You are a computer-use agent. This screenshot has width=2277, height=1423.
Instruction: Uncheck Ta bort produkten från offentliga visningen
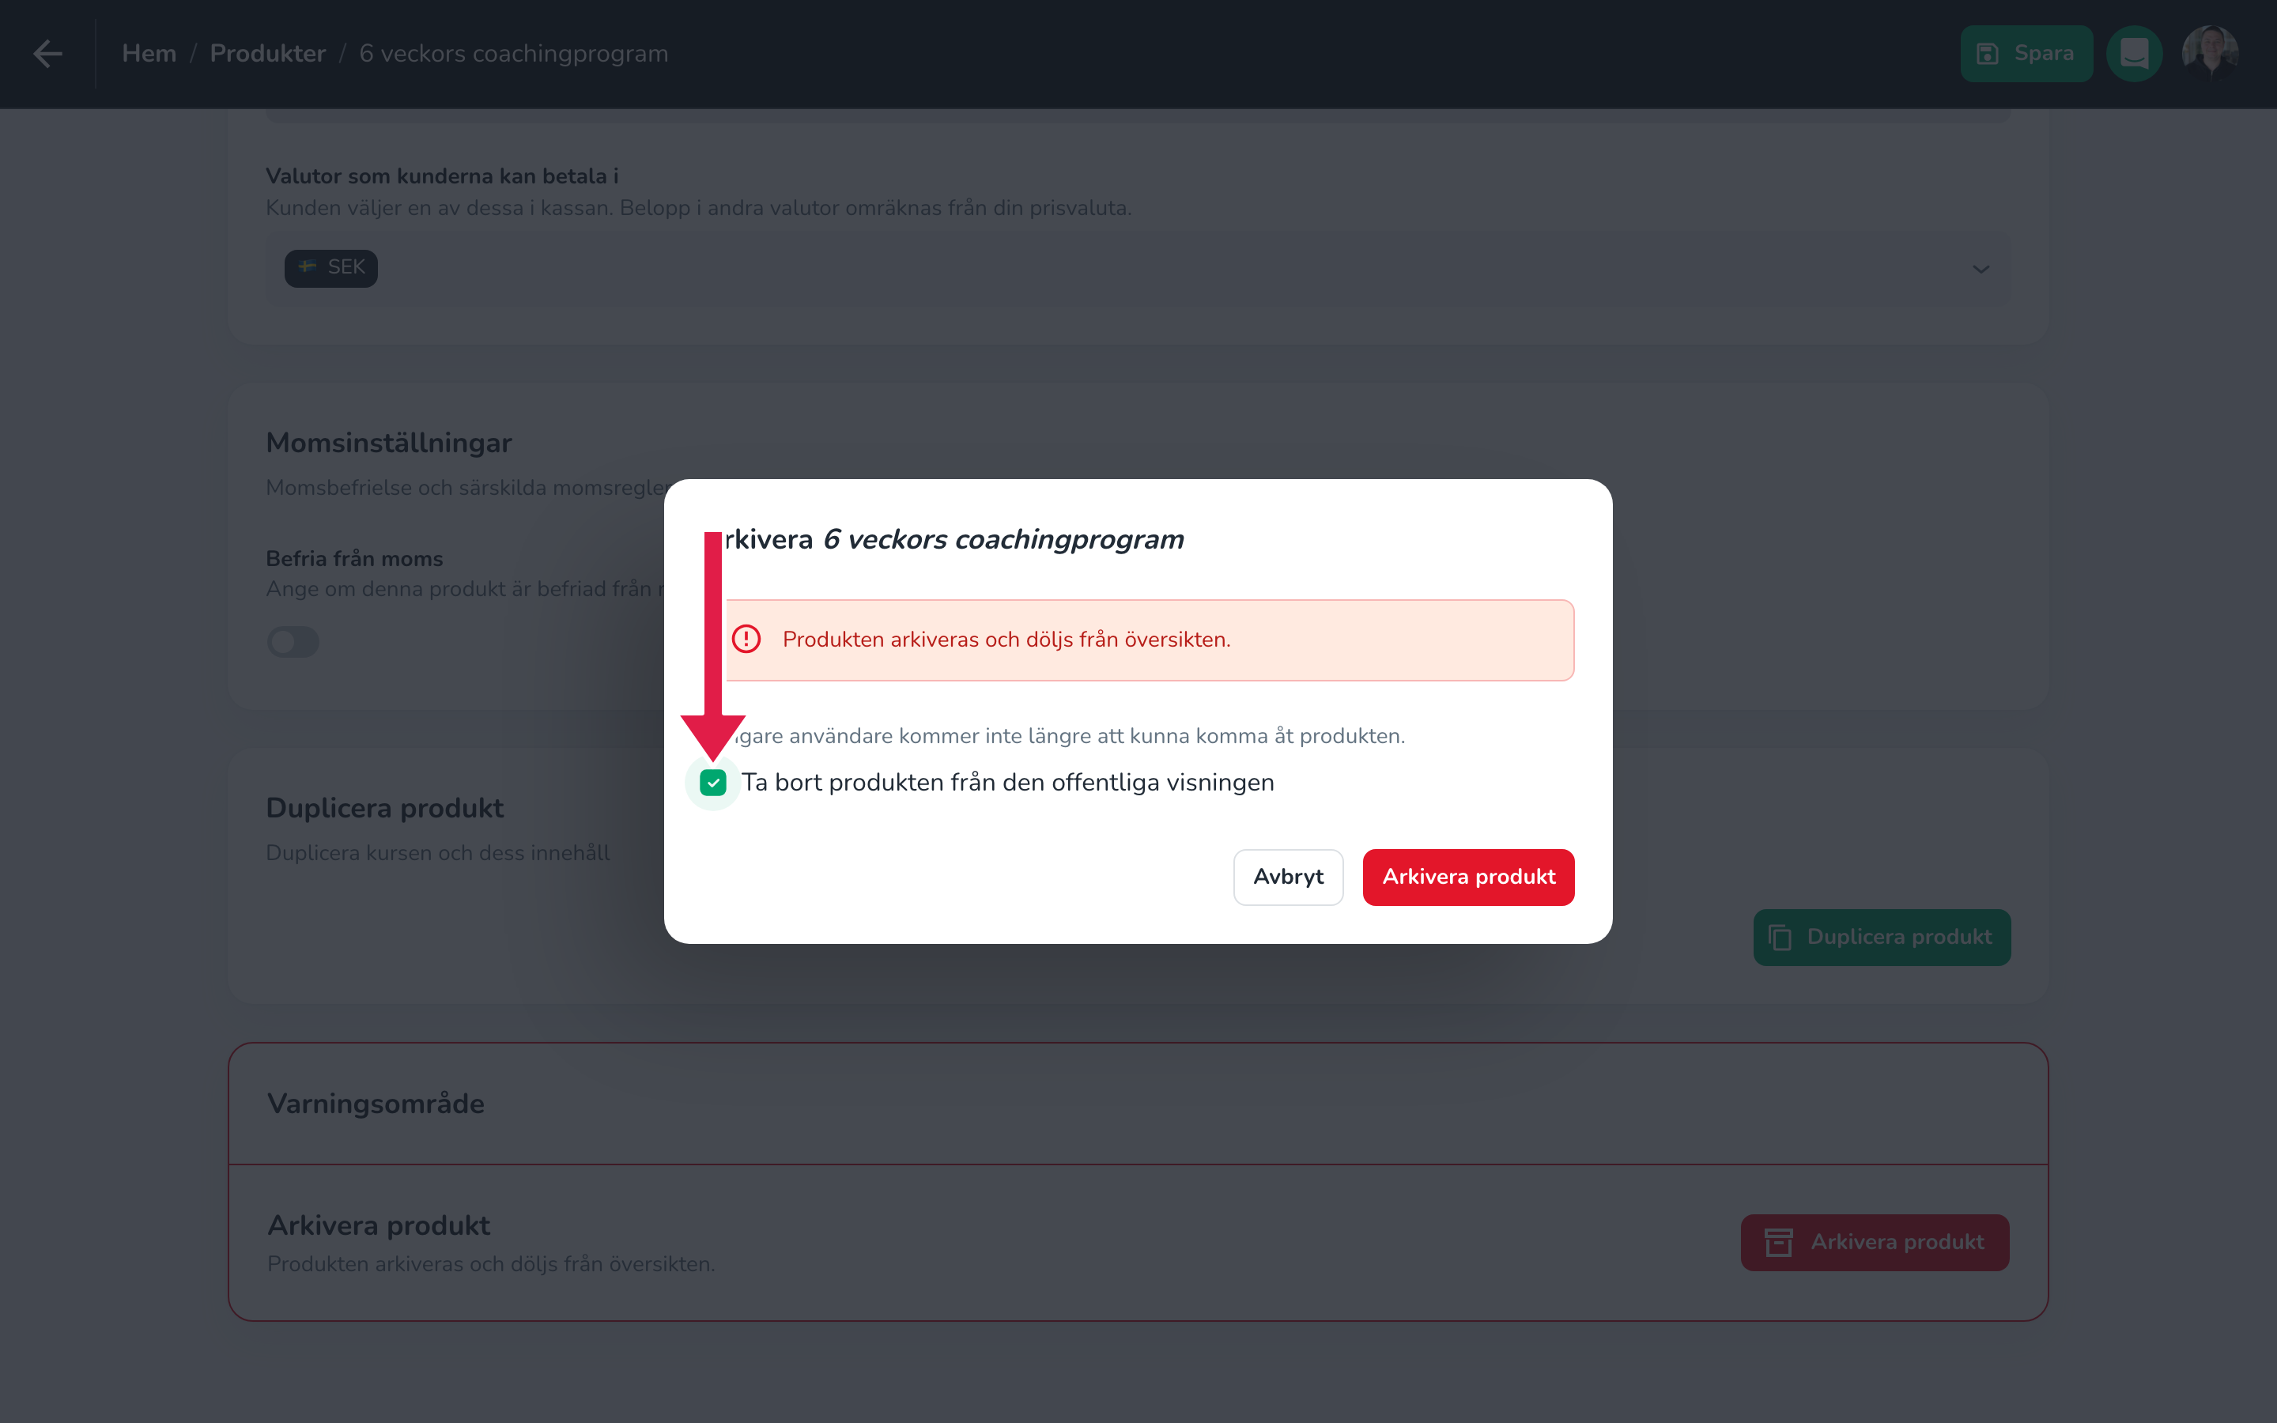coord(713,782)
